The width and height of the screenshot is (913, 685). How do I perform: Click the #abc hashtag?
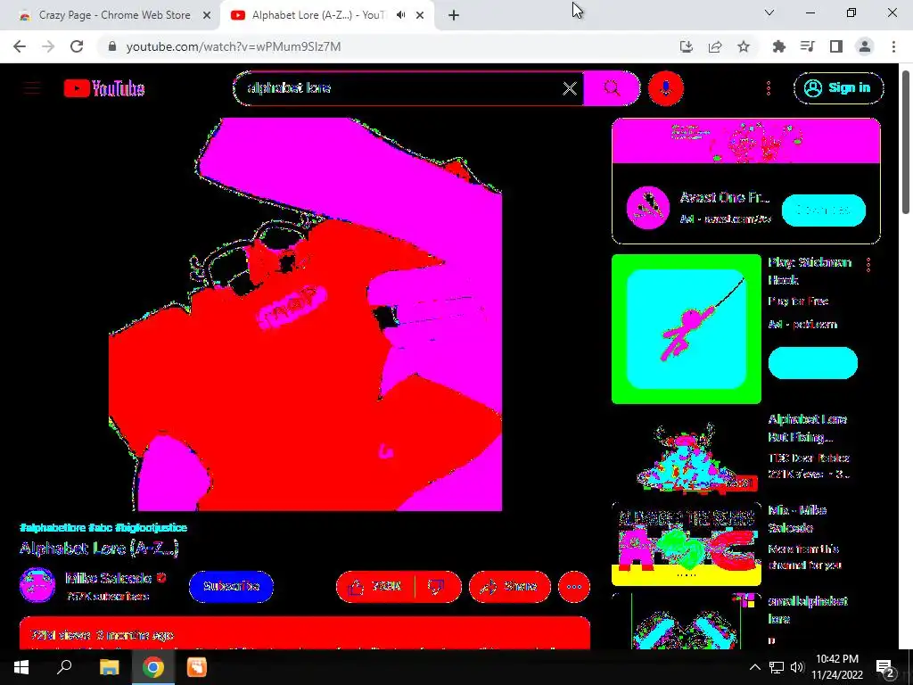(100, 528)
